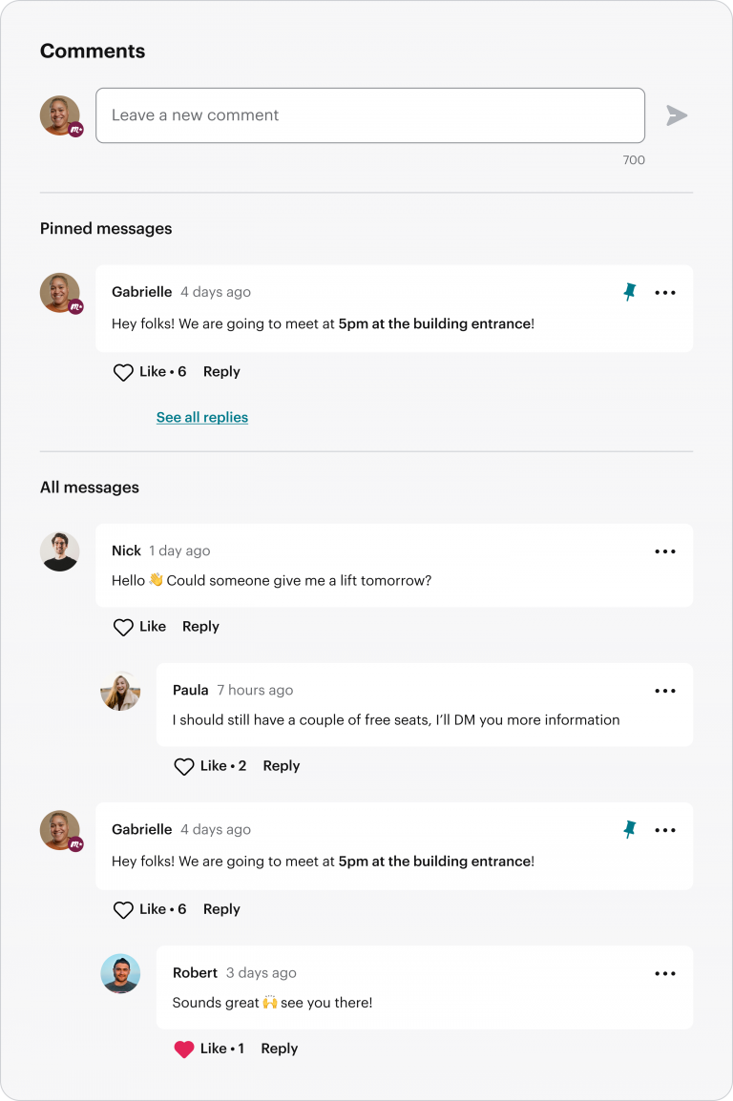733x1101 pixels.
Task: Click Gabrielle's profile avatar picture
Action: click(x=60, y=293)
